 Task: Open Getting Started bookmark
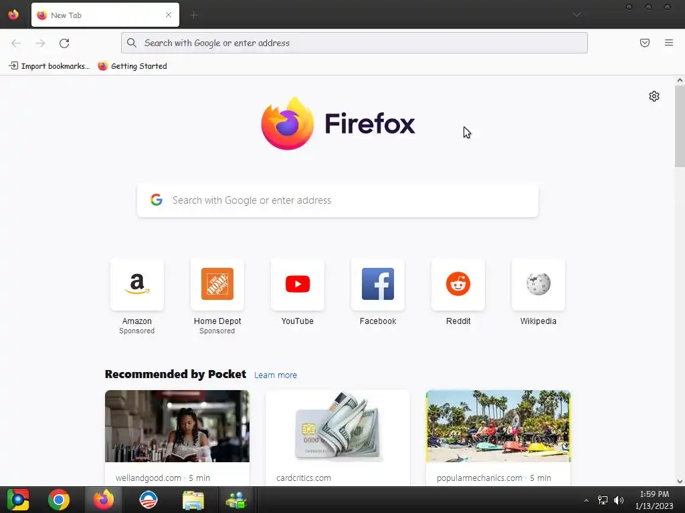click(132, 66)
